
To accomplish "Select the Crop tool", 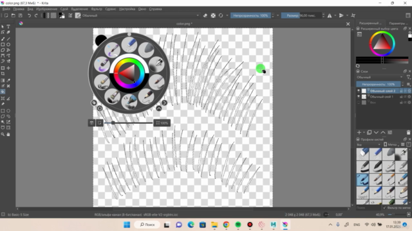I will [3, 74].
